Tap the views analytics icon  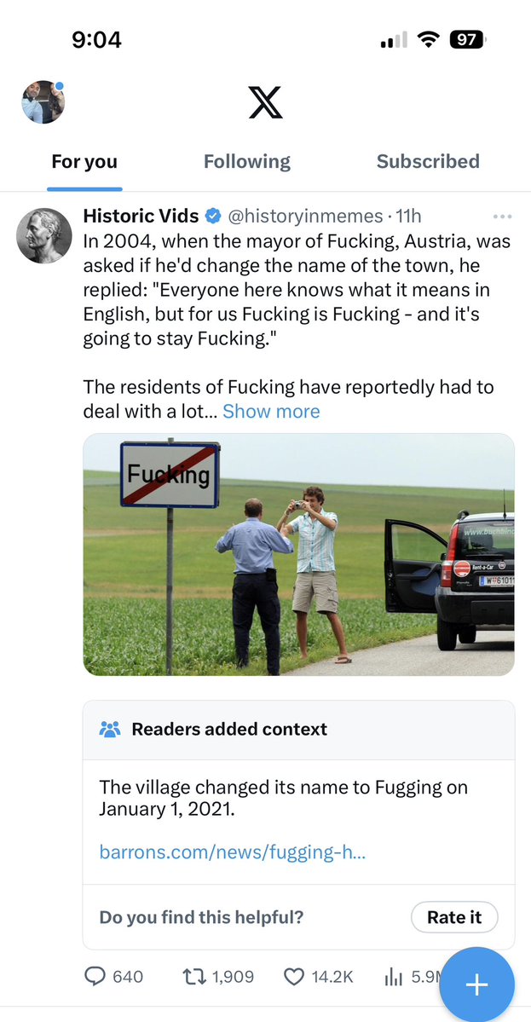point(394,977)
